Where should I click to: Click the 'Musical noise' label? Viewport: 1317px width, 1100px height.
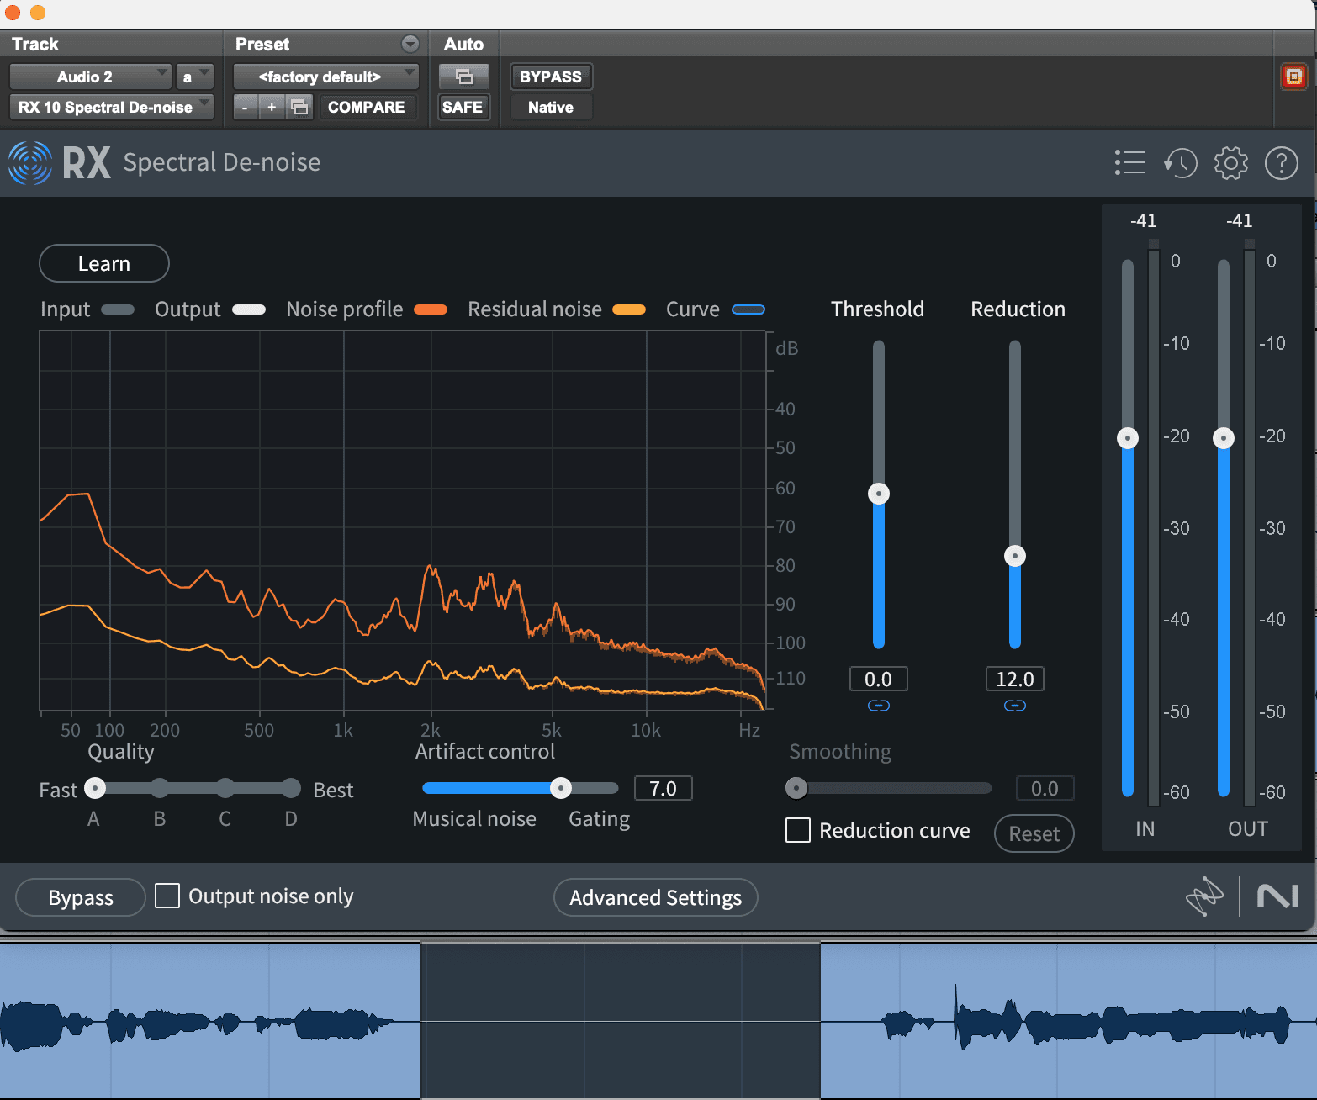(x=474, y=818)
